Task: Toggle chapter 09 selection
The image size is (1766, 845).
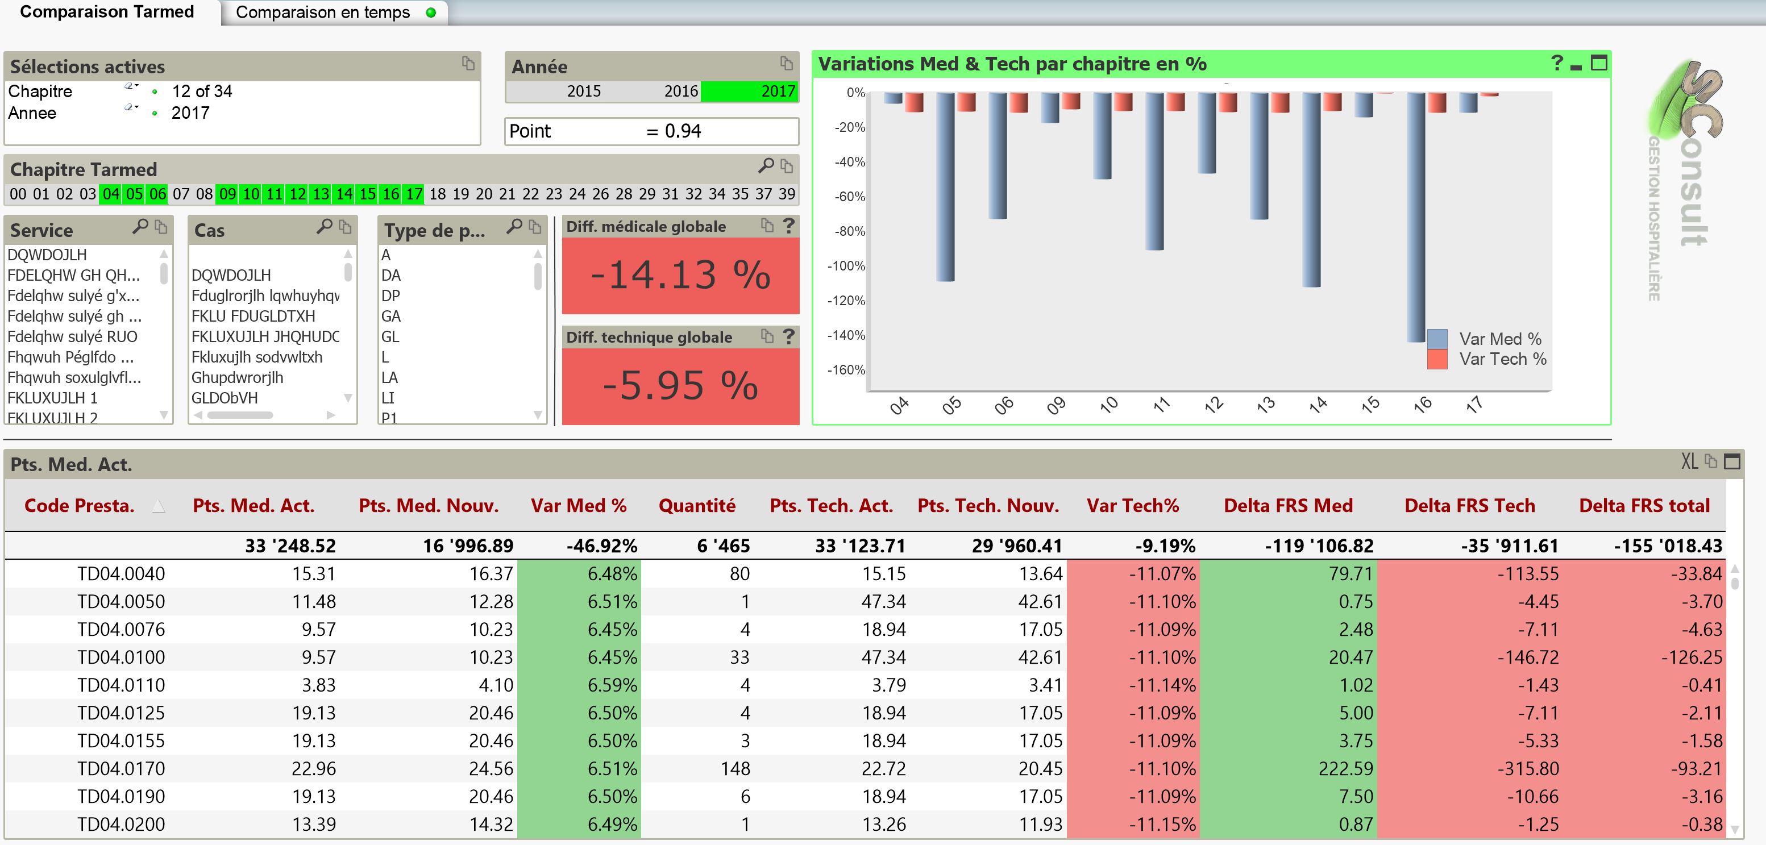Action: [227, 194]
